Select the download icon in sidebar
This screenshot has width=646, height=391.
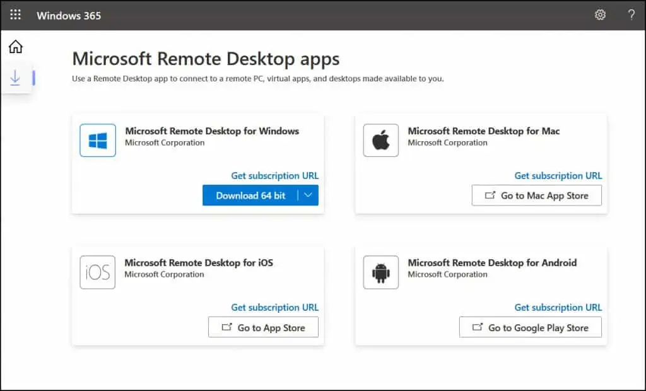(15, 78)
